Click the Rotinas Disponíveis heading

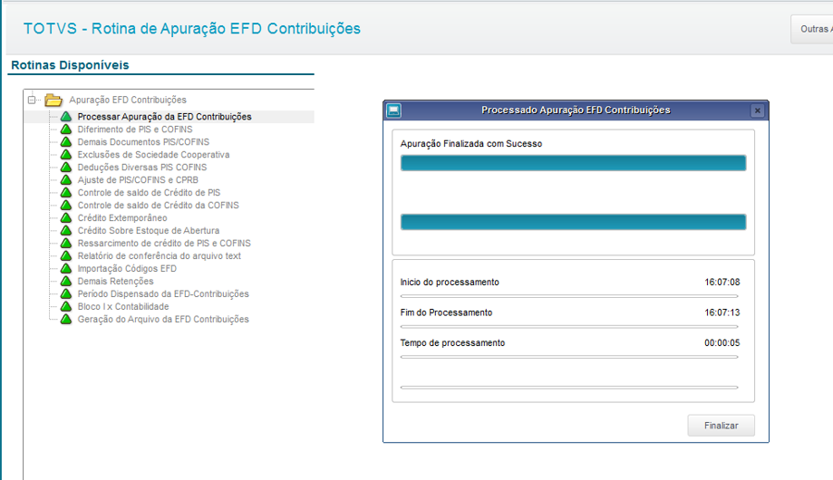pyautogui.click(x=70, y=65)
